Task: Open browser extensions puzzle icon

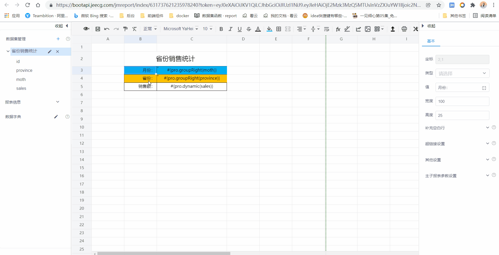Action: [473, 5]
